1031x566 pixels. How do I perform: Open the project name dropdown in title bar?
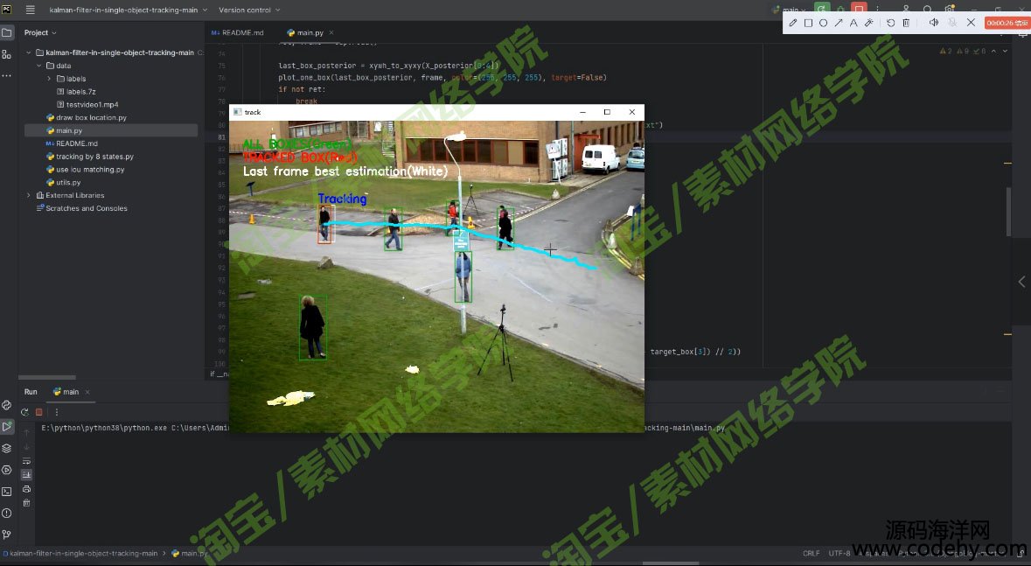tap(129, 10)
